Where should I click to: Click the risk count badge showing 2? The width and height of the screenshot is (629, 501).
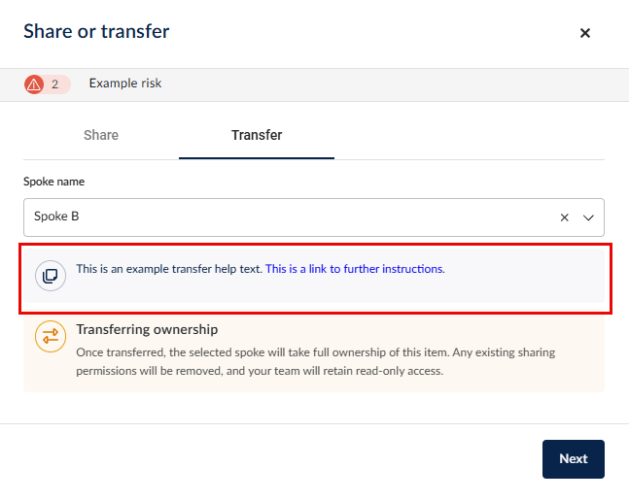click(x=55, y=84)
